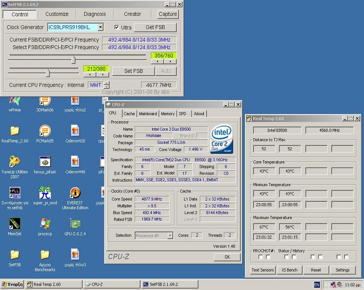The image size is (364, 290).
Task: Tick the second core's PROCHOT history checkbox
Action: tap(294, 257)
